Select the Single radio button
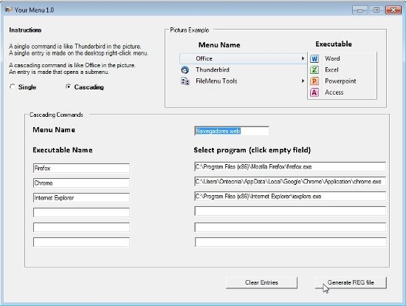406x306 pixels. (13, 87)
